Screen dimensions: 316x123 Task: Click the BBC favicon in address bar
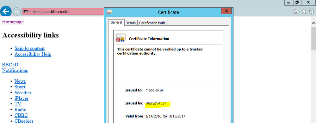click(25, 11)
